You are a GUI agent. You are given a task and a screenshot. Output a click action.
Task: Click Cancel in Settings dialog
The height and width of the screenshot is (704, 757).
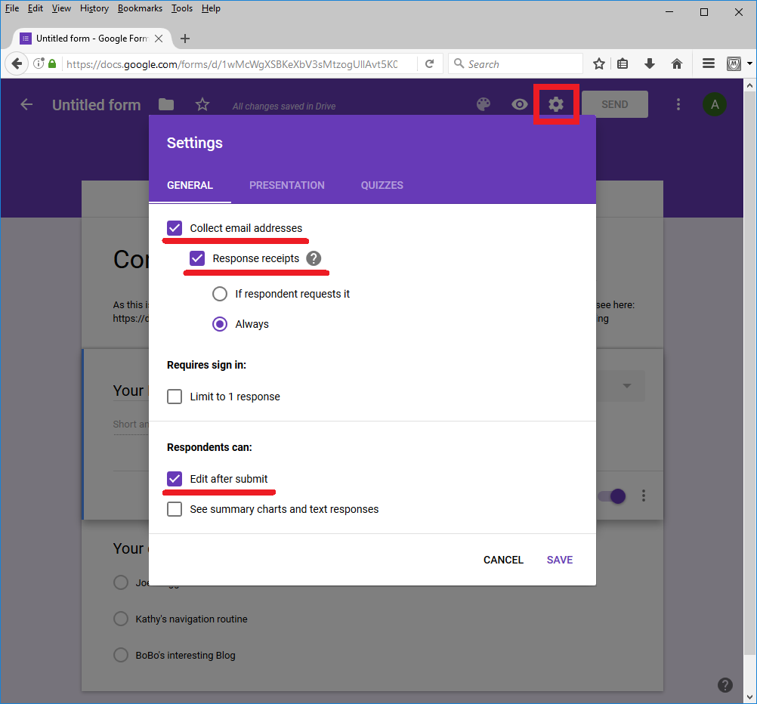point(503,560)
